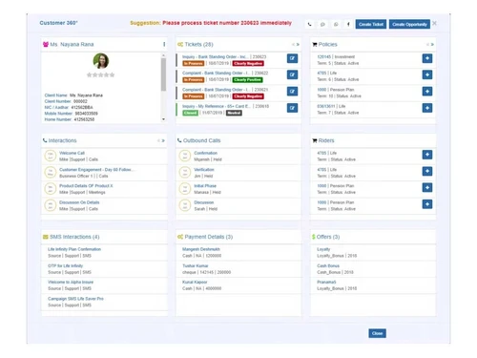Expand policy 120145 Investment with plus

click(427, 58)
